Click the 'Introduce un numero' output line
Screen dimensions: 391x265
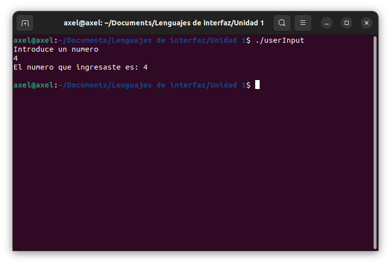pos(56,49)
